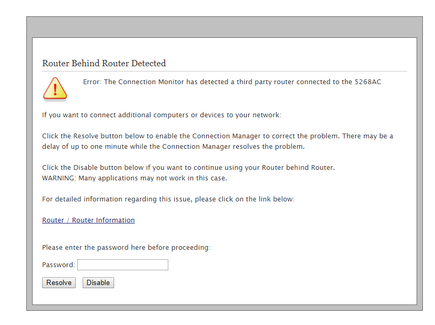Viewport: 435px width, 325px height.
Task: Click the 'For detailed information regarding this issue' line
Action: point(168,199)
